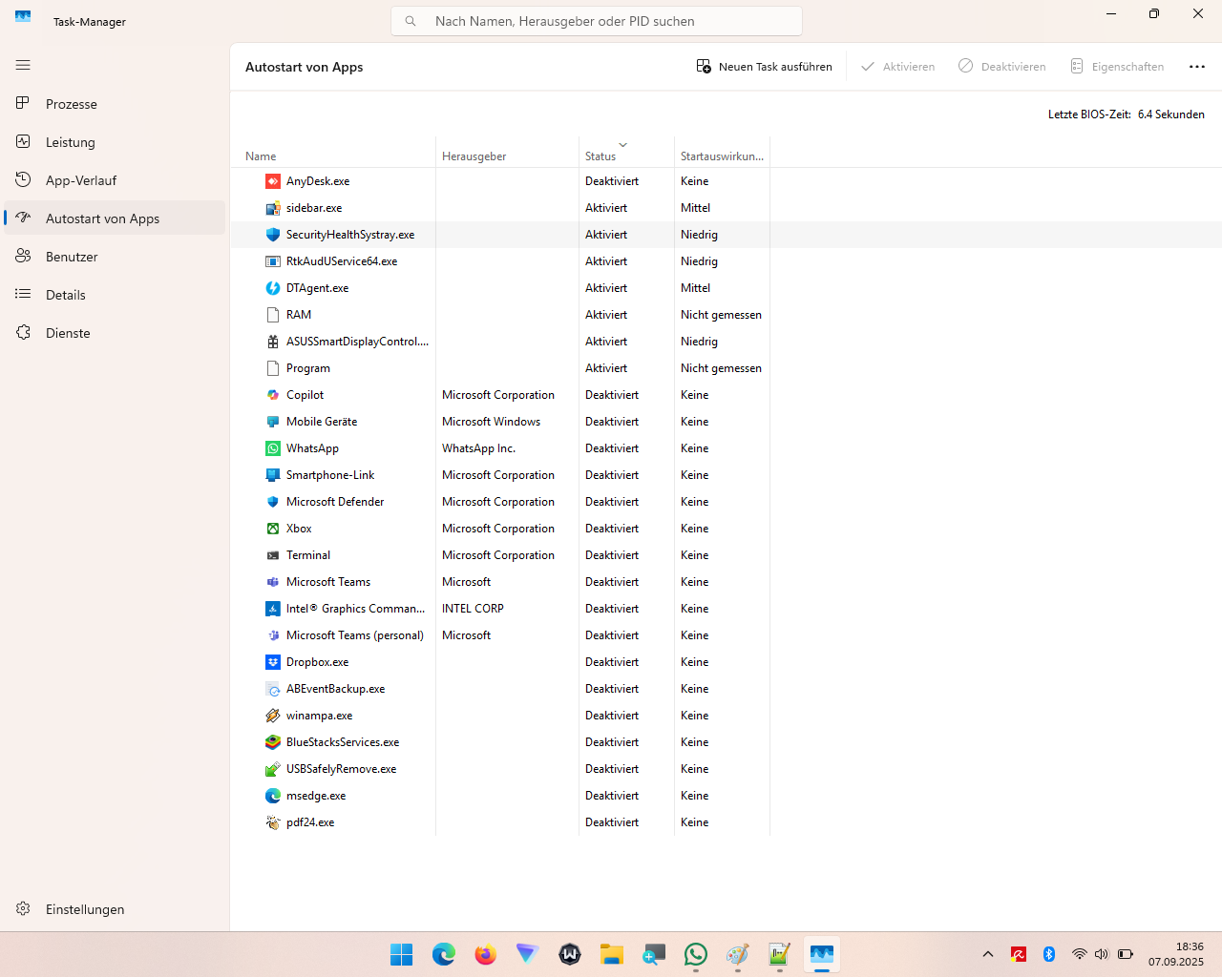The width and height of the screenshot is (1222, 977).
Task: Select the RAM entry
Action: (x=299, y=315)
